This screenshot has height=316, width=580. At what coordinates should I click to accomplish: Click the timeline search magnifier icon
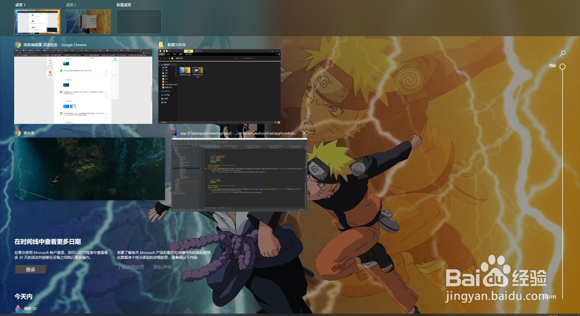(x=562, y=54)
